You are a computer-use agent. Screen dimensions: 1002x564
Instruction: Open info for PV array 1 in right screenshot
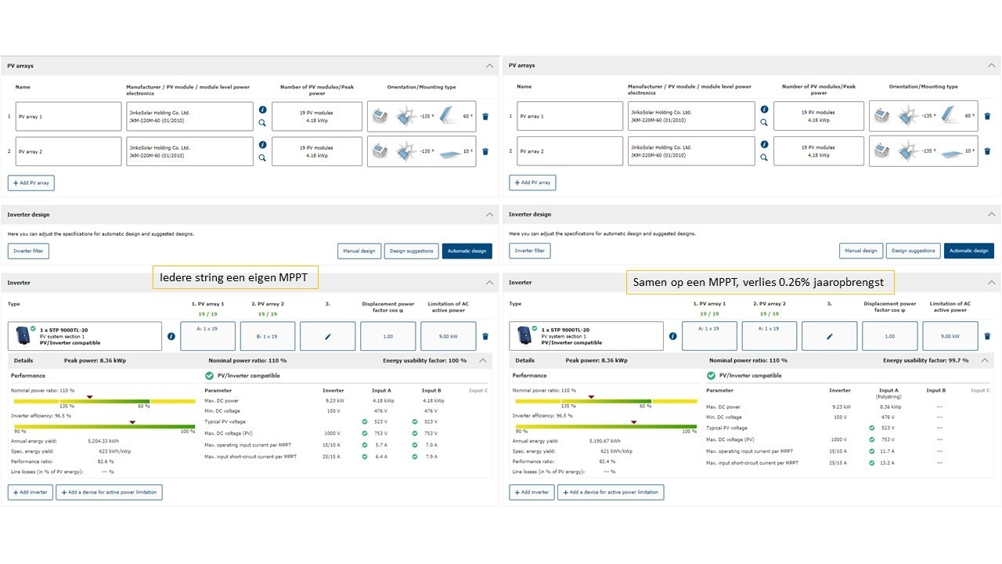coord(764,110)
